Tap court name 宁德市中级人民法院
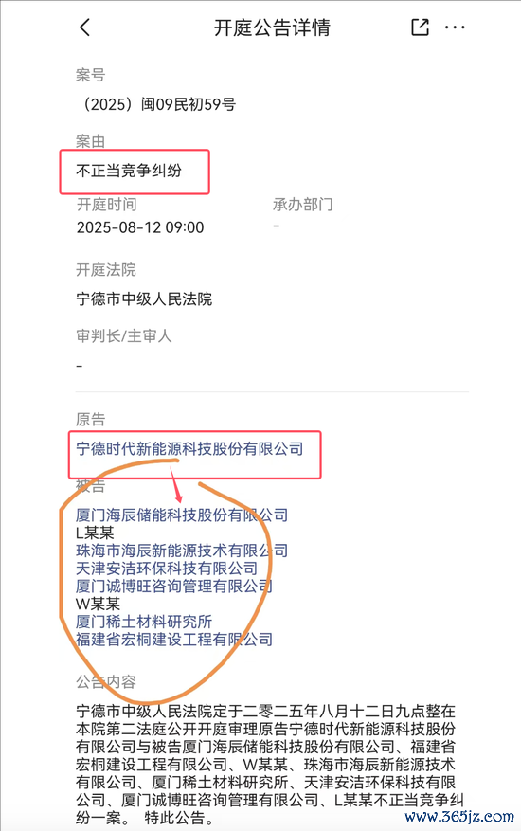Image resolution: width=521 pixels, height=831 pixels. click(144, 298)
